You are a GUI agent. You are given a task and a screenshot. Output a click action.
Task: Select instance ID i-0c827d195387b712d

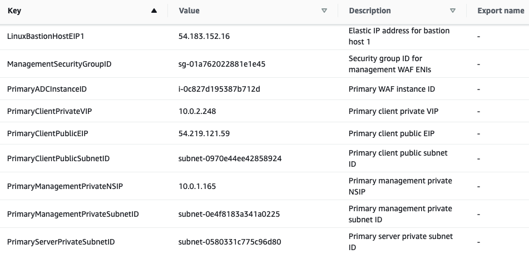pos(219,89)
